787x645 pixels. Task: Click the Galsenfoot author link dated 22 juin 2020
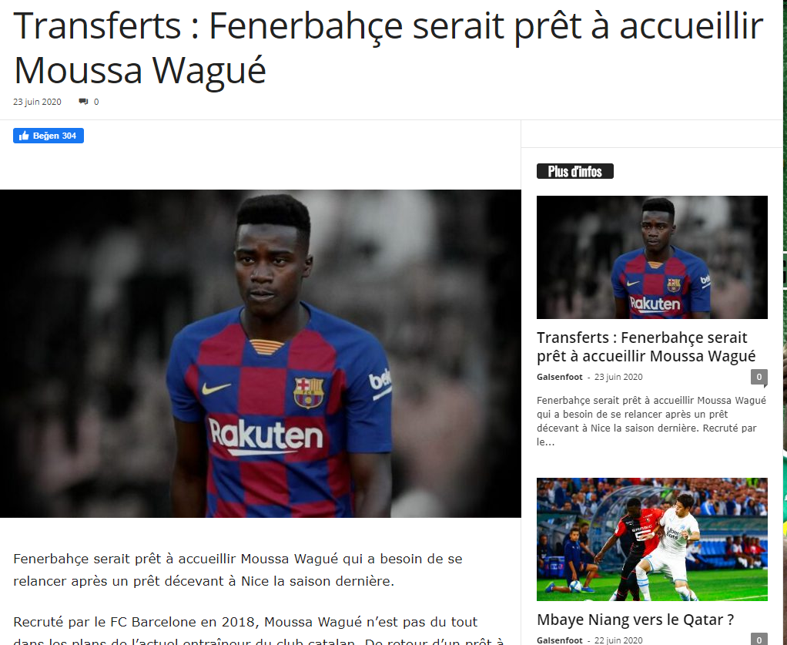coord(560,640)
